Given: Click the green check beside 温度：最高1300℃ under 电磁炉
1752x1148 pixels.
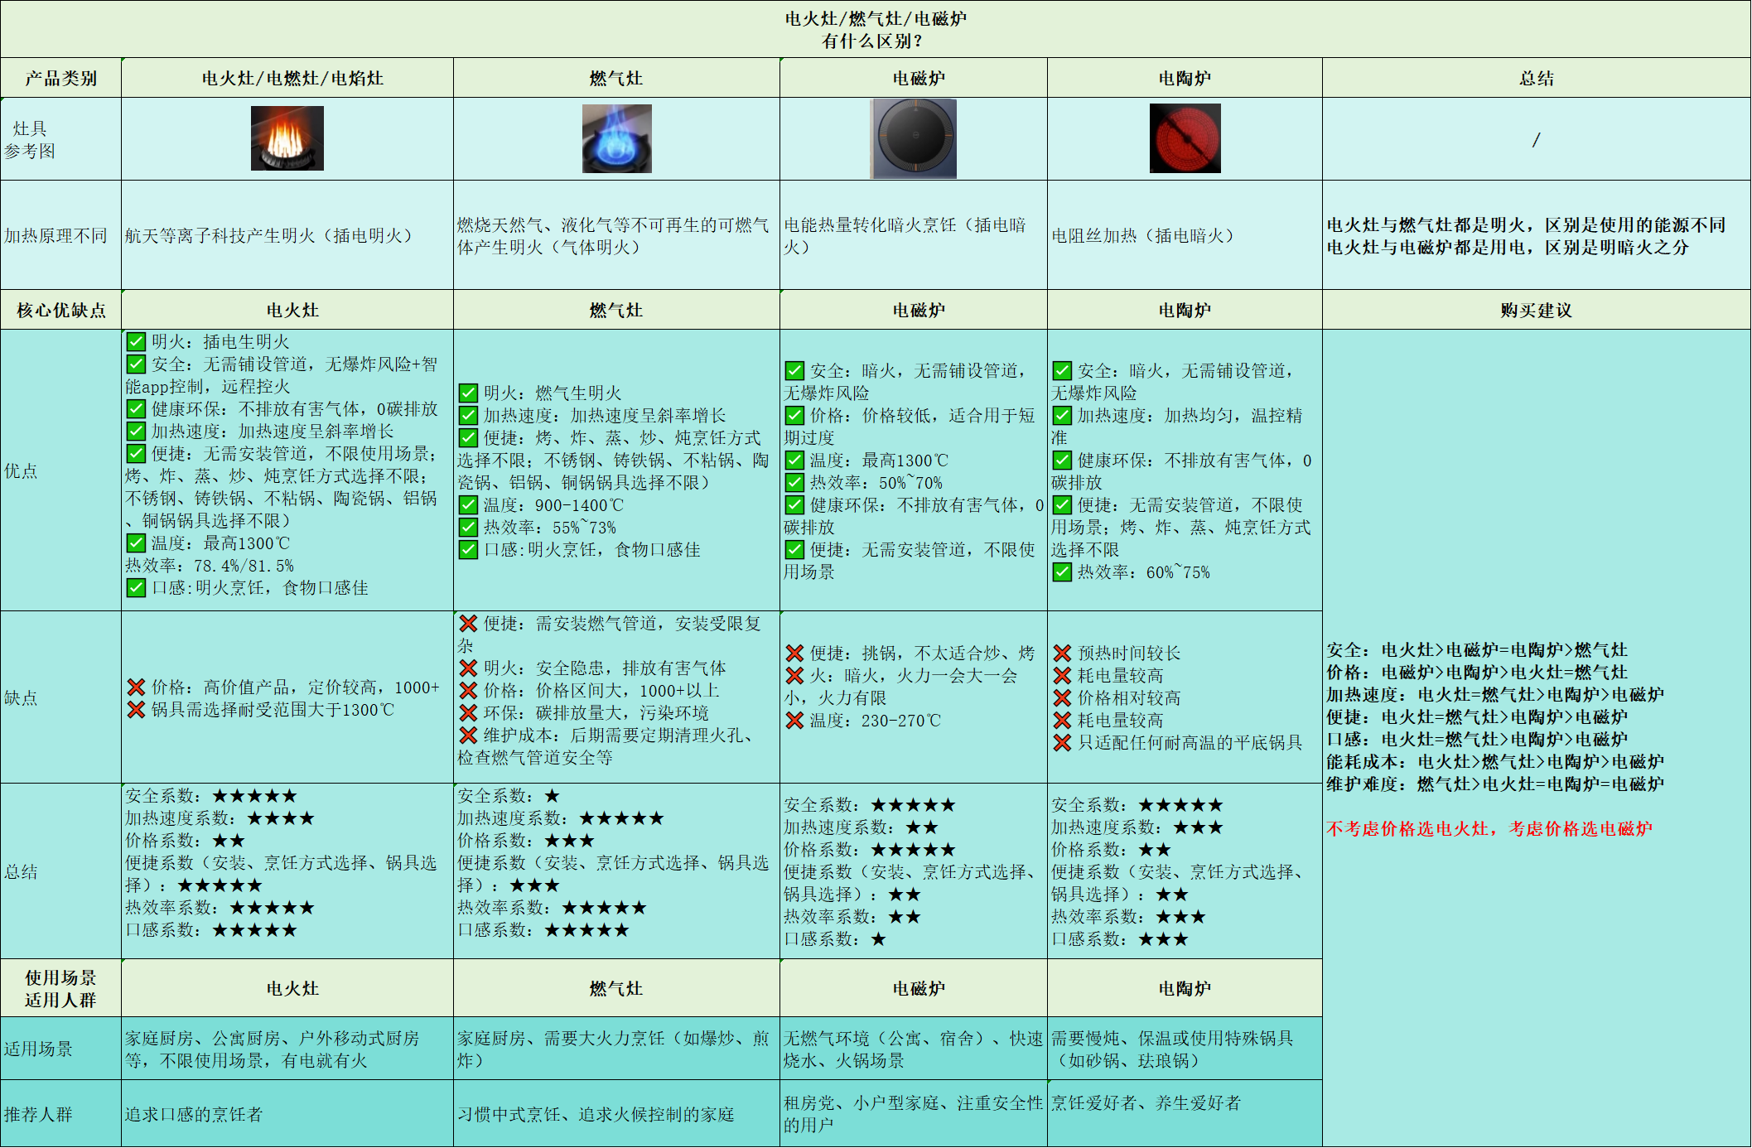Looking at the screenshot, I should click(x=794, y=460).
